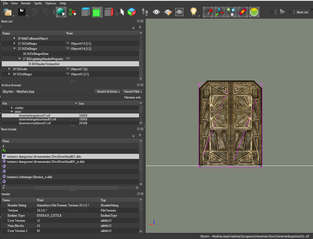The image size is (313, 239).
Task: Open the Spells menu
Action: click(x=38, y=3)
